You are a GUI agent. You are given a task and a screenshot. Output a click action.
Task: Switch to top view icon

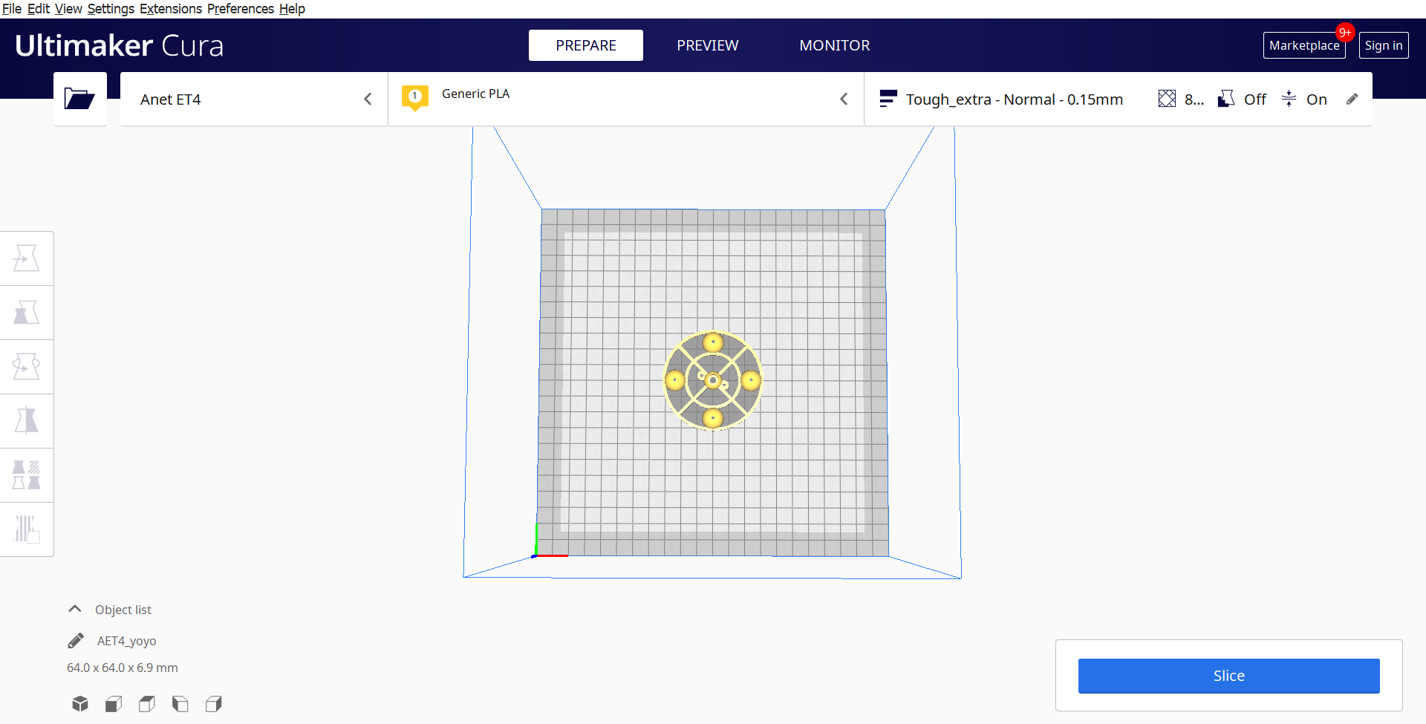click(147, 703)
